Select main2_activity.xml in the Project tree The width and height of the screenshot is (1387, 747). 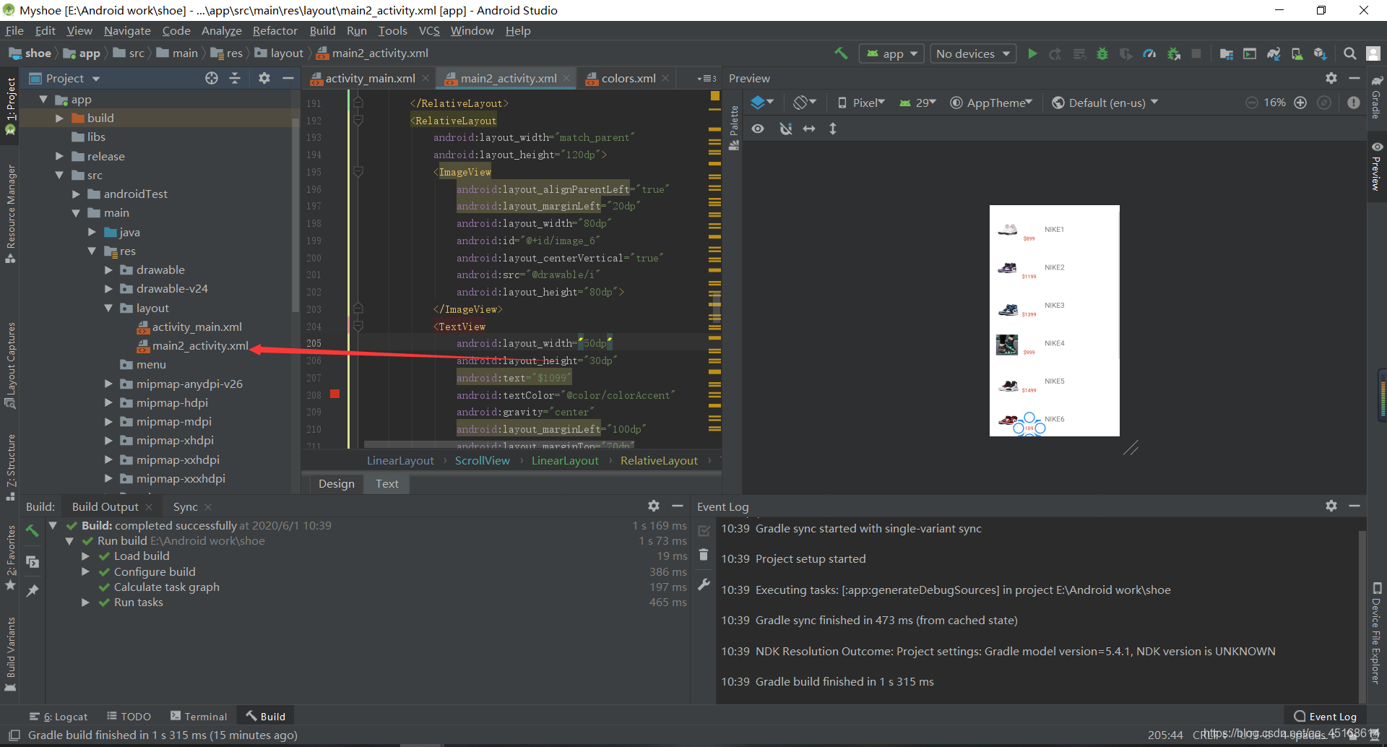pos(199,345)
